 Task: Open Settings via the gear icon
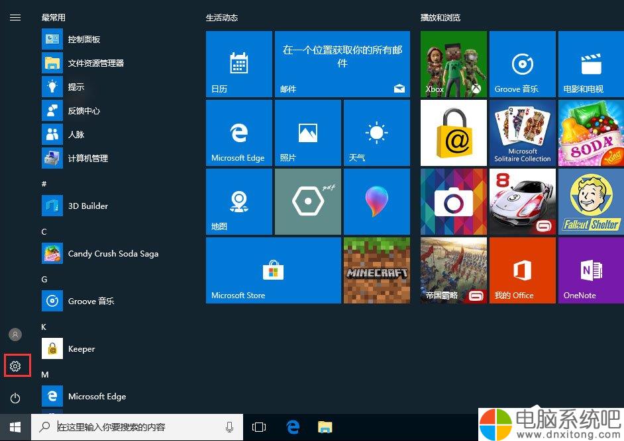(x=15, y=366)
